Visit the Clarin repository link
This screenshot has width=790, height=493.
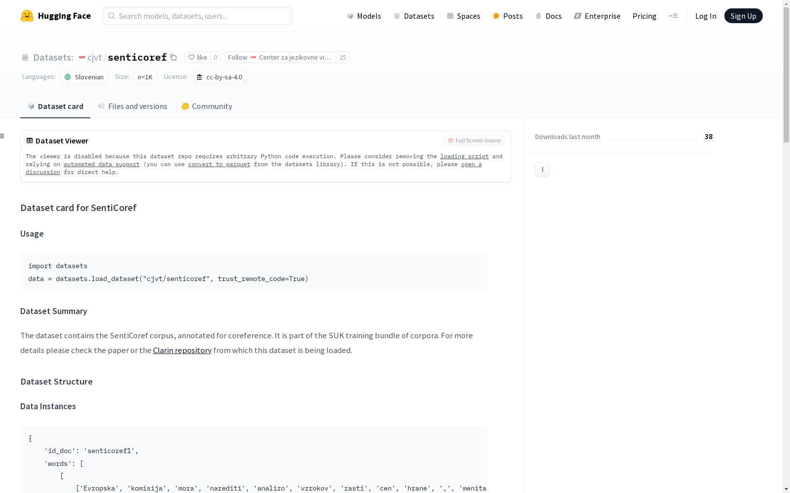pyautogui.click(x=182, y=350)
